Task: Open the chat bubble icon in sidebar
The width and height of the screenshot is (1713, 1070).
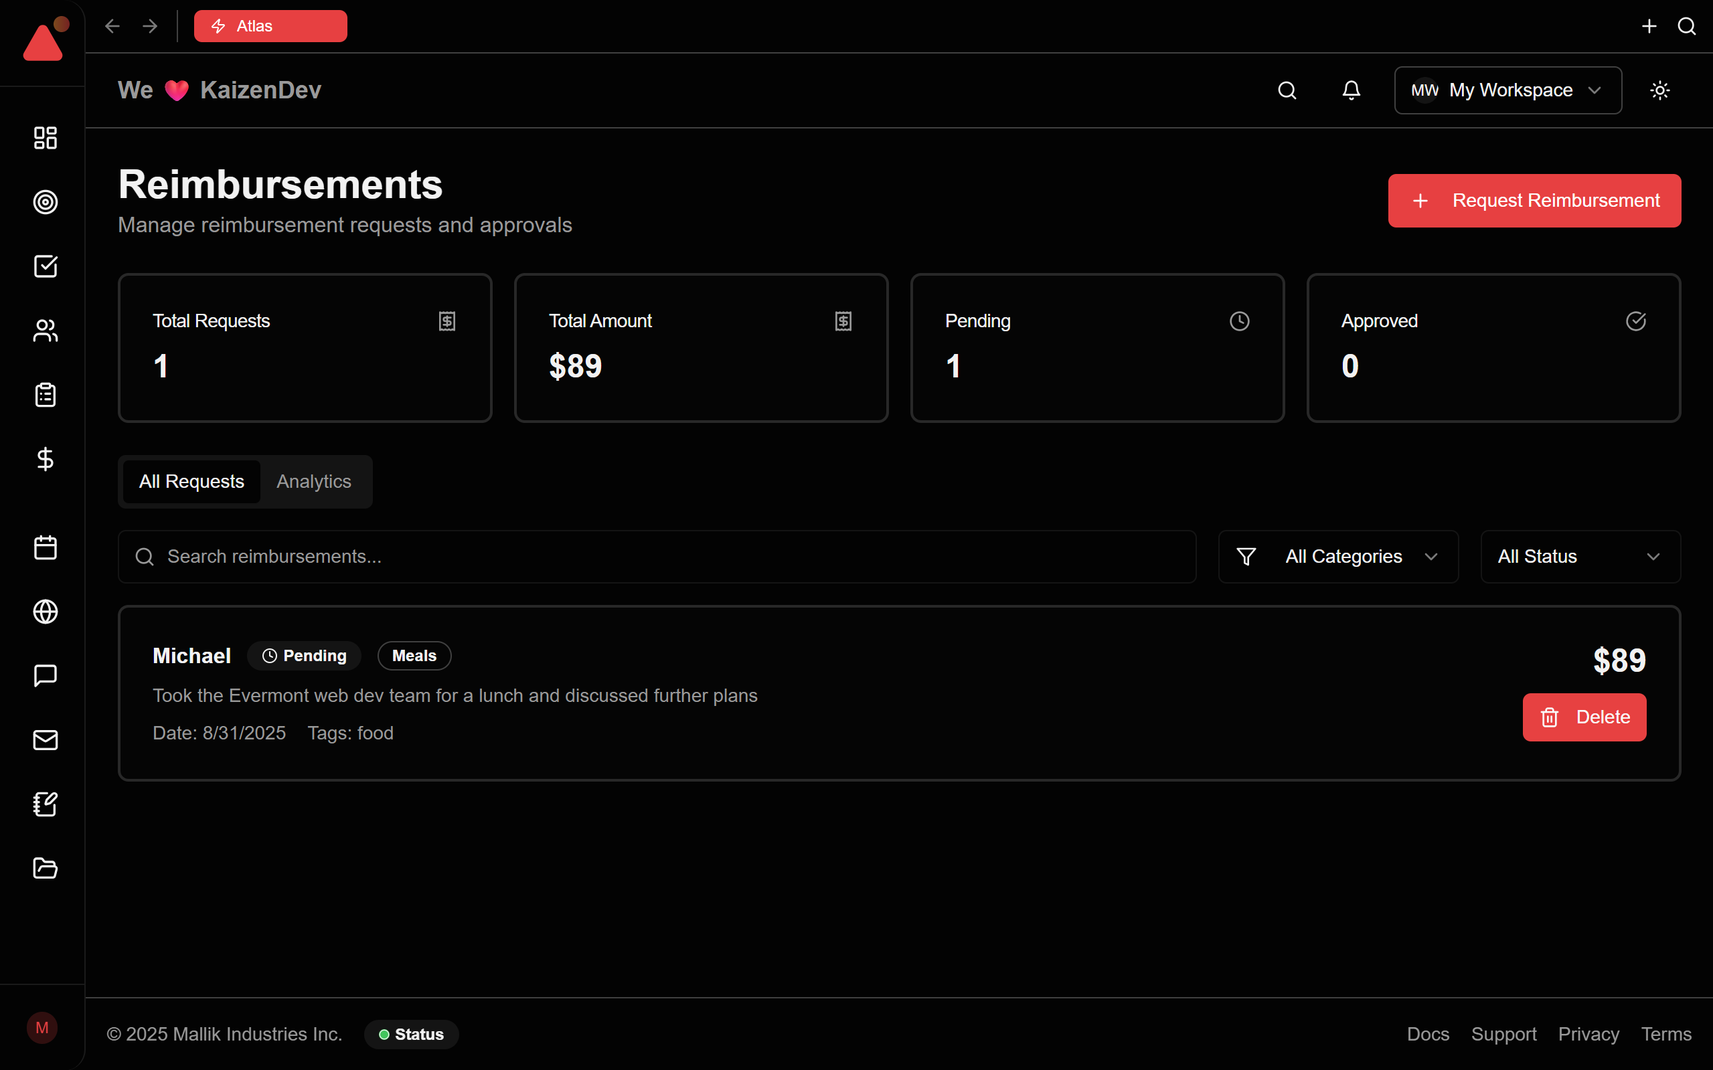Action: pos(46,676)
